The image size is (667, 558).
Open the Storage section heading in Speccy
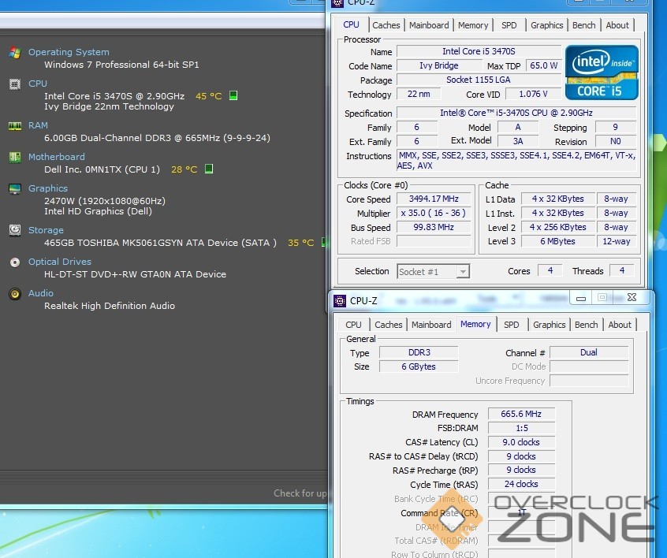46,230
